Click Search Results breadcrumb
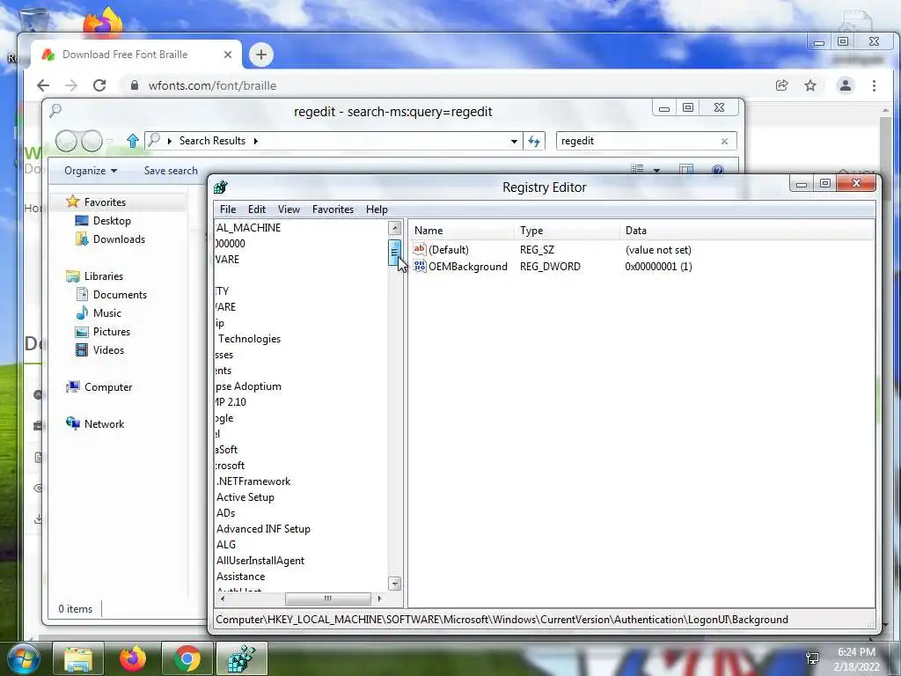 click(212, 141)
